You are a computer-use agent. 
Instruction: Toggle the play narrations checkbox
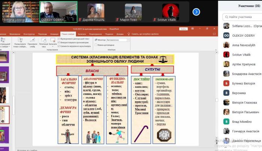tap(59, 38)
